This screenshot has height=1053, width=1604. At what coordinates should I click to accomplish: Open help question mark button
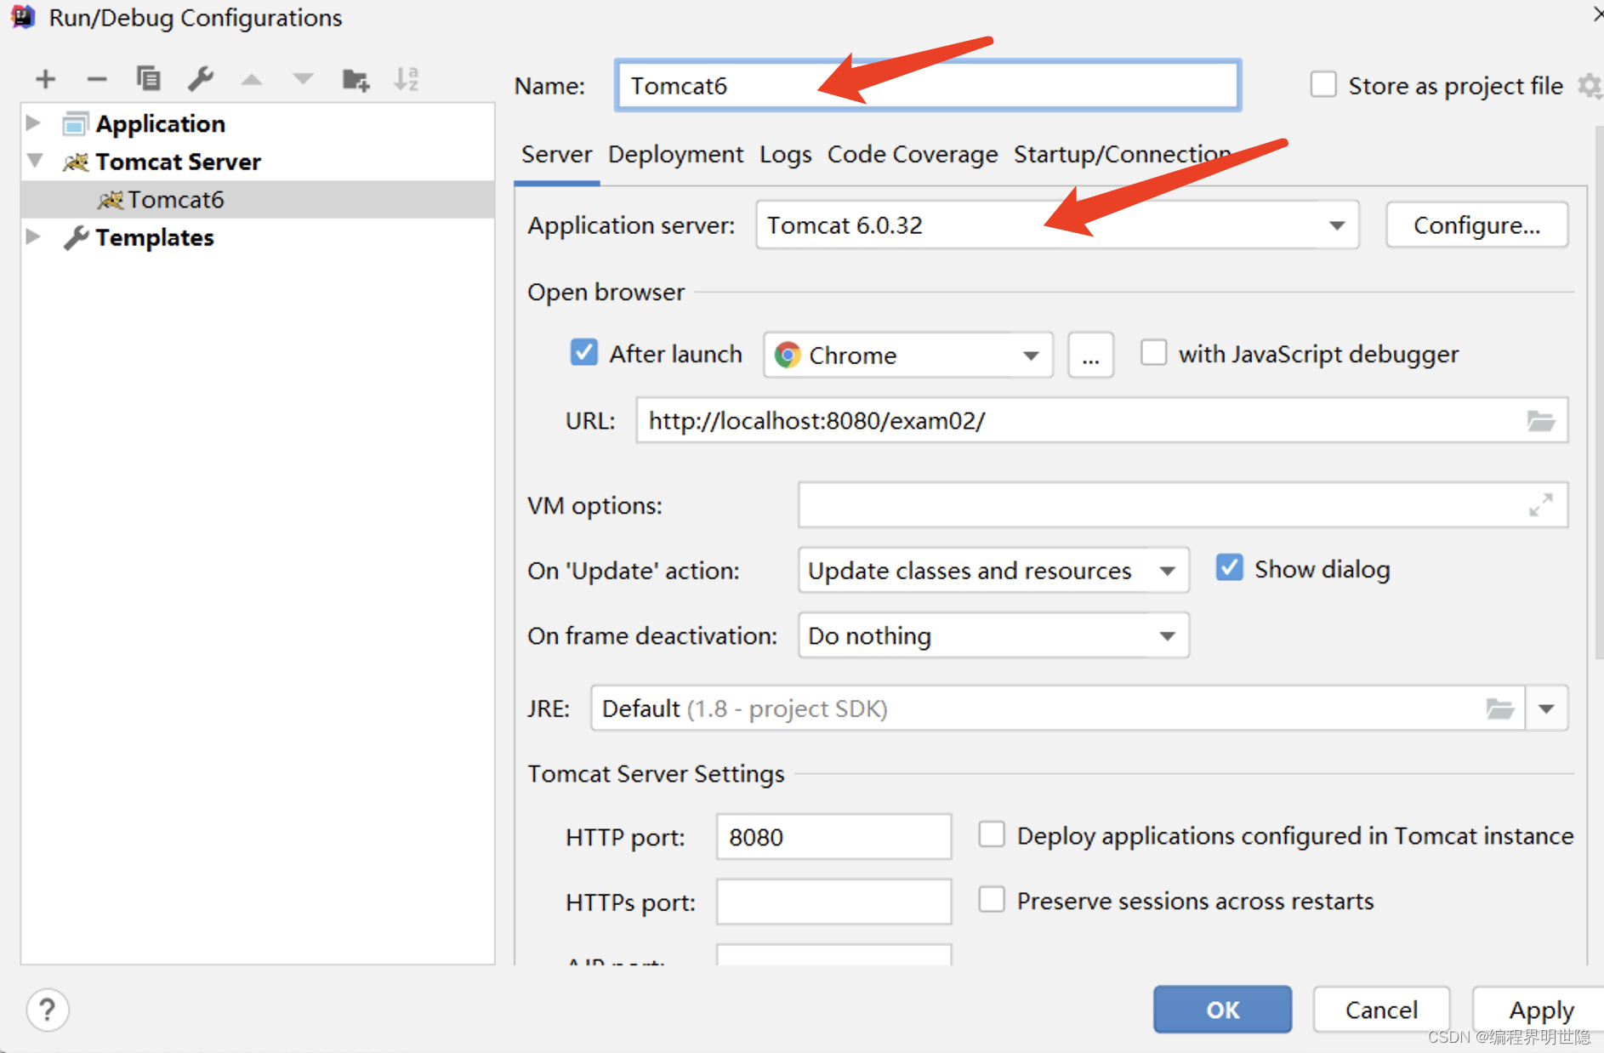48,1010
